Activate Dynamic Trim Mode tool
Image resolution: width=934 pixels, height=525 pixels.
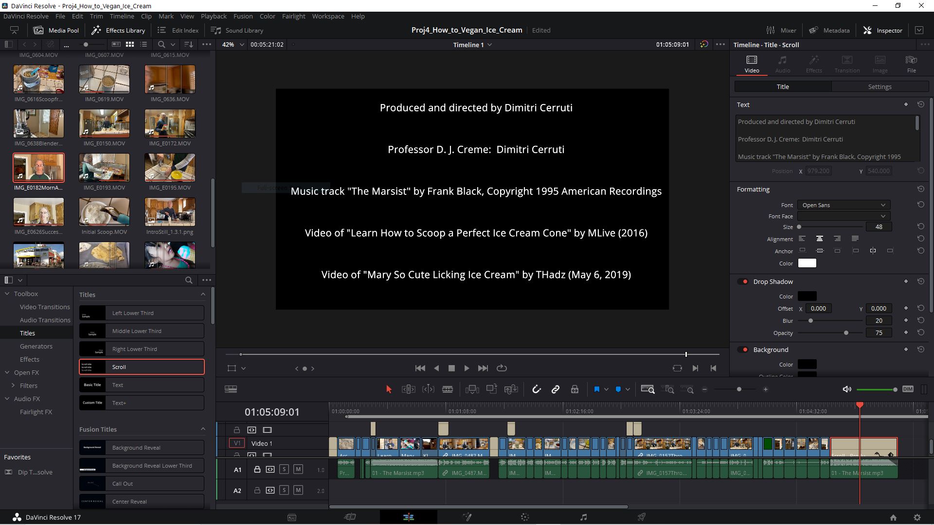tap(428, 389)
